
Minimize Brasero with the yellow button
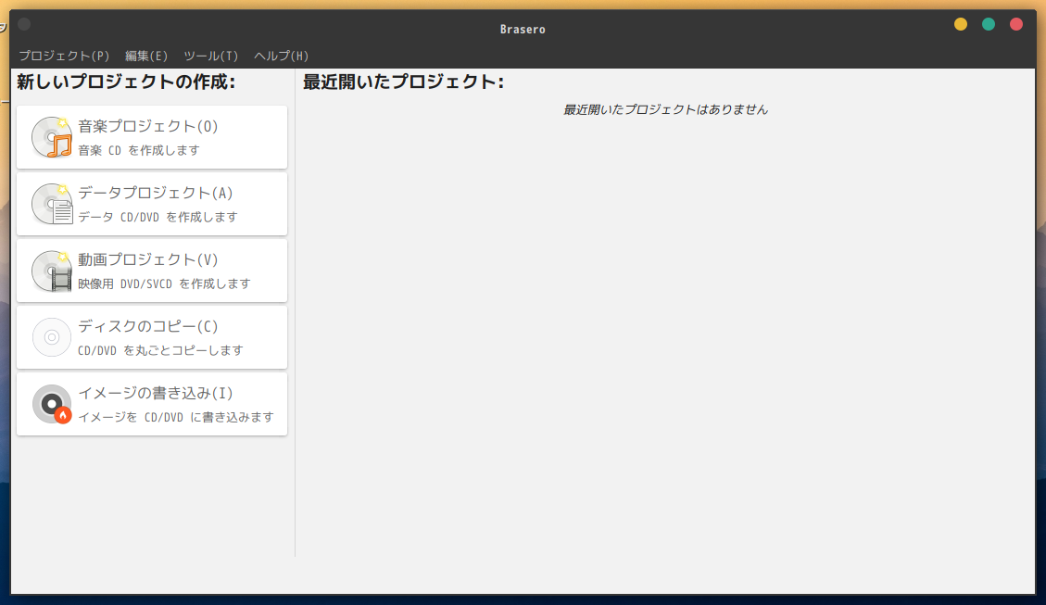point(961,25)
